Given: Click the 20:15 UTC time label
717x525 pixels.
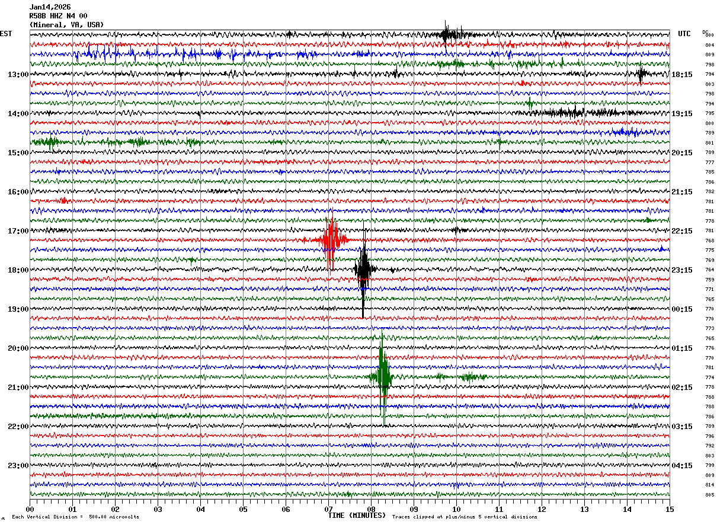Looking at the screenshot, I should click(x=682, y=153).
